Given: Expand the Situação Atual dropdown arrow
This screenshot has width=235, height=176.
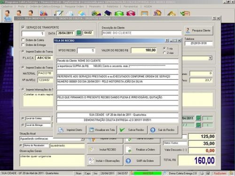Looking at the screenshot, I should pyautogui.click(x=82, y=139).
